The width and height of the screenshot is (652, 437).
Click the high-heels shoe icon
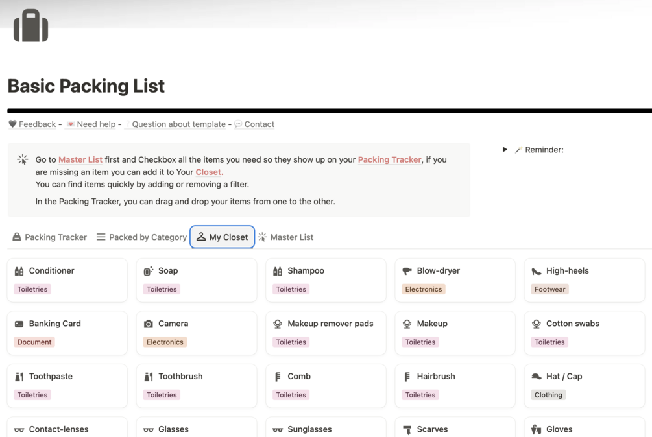[x=537, y=271]
